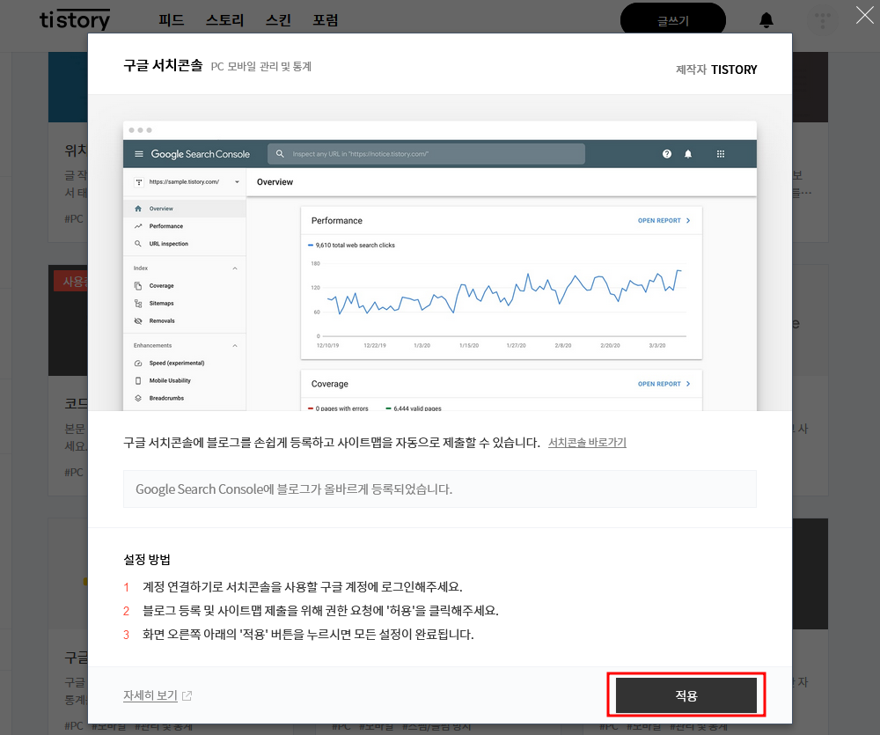This screenshot has width=880, height=735.
Task: Click the PC 모바일 관리 및 통계 subtitle
Action: (x=261, y=66)
